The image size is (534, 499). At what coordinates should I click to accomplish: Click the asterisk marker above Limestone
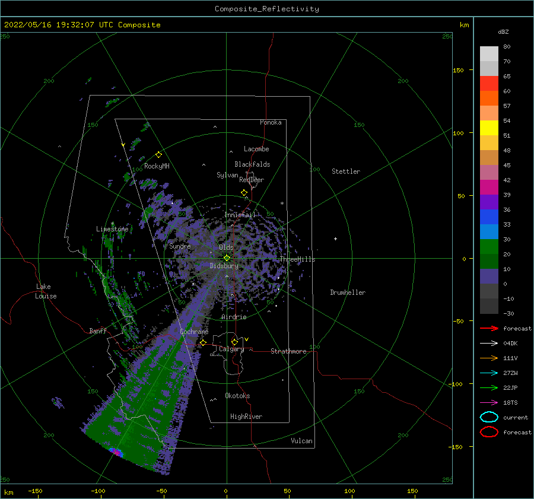pos(112,224)
